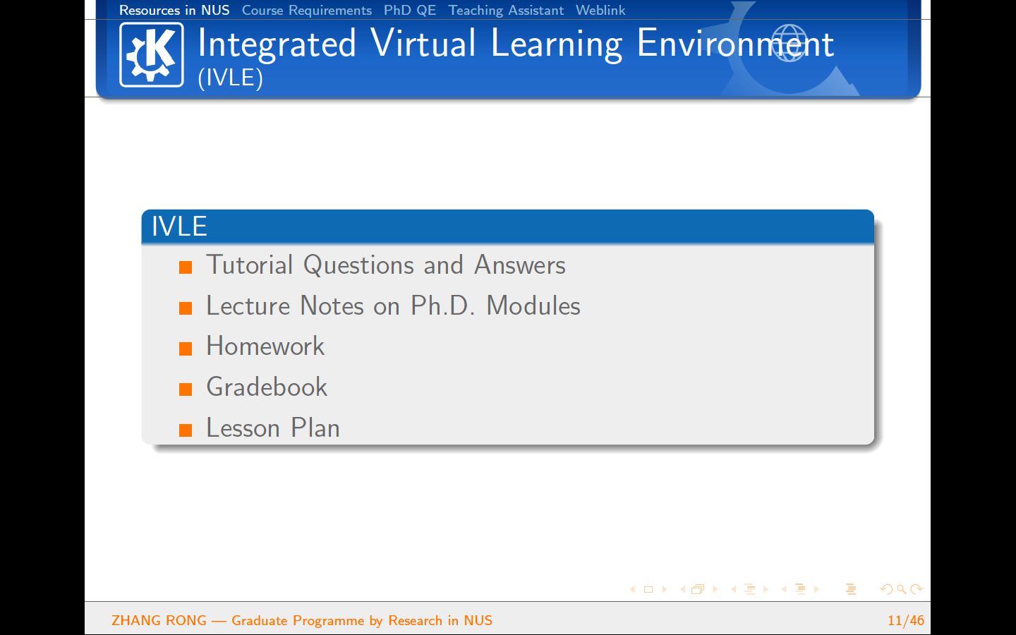
Task: Navigate to Teaching Assistant section
Action: tap(506, 11)
